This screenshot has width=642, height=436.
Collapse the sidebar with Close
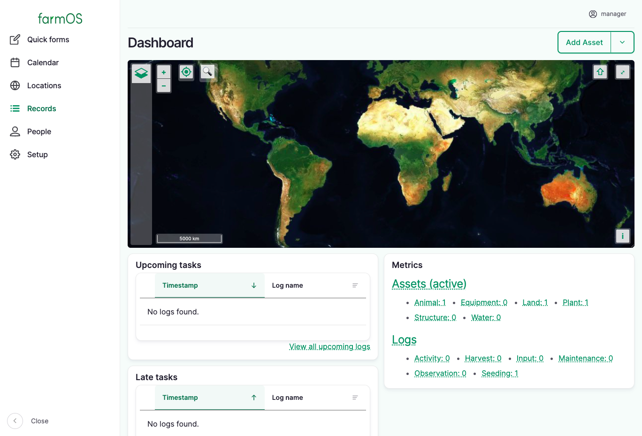(x=28, y=421)
